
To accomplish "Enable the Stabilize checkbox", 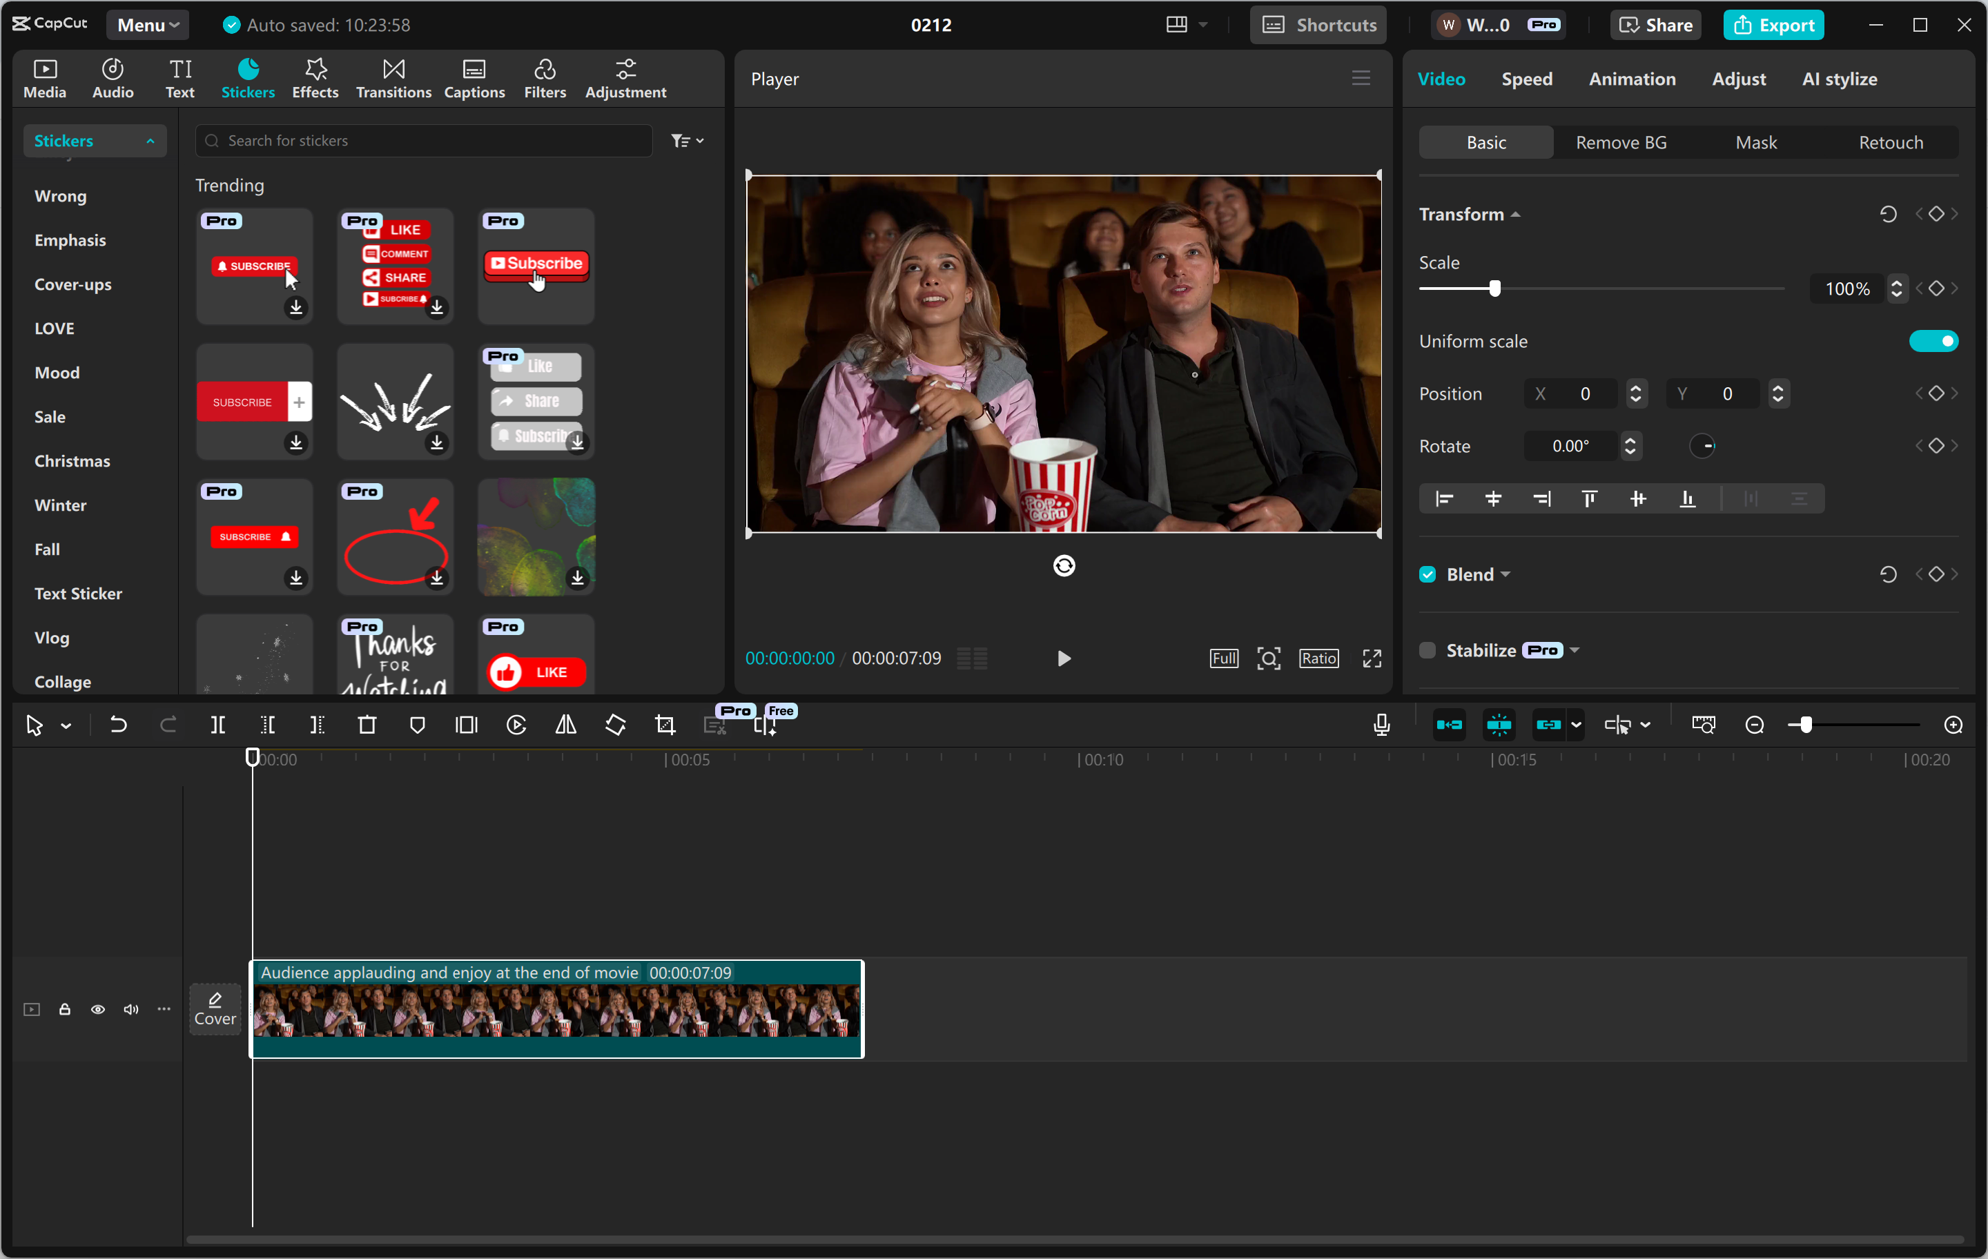I will (x=1427, y=650).
